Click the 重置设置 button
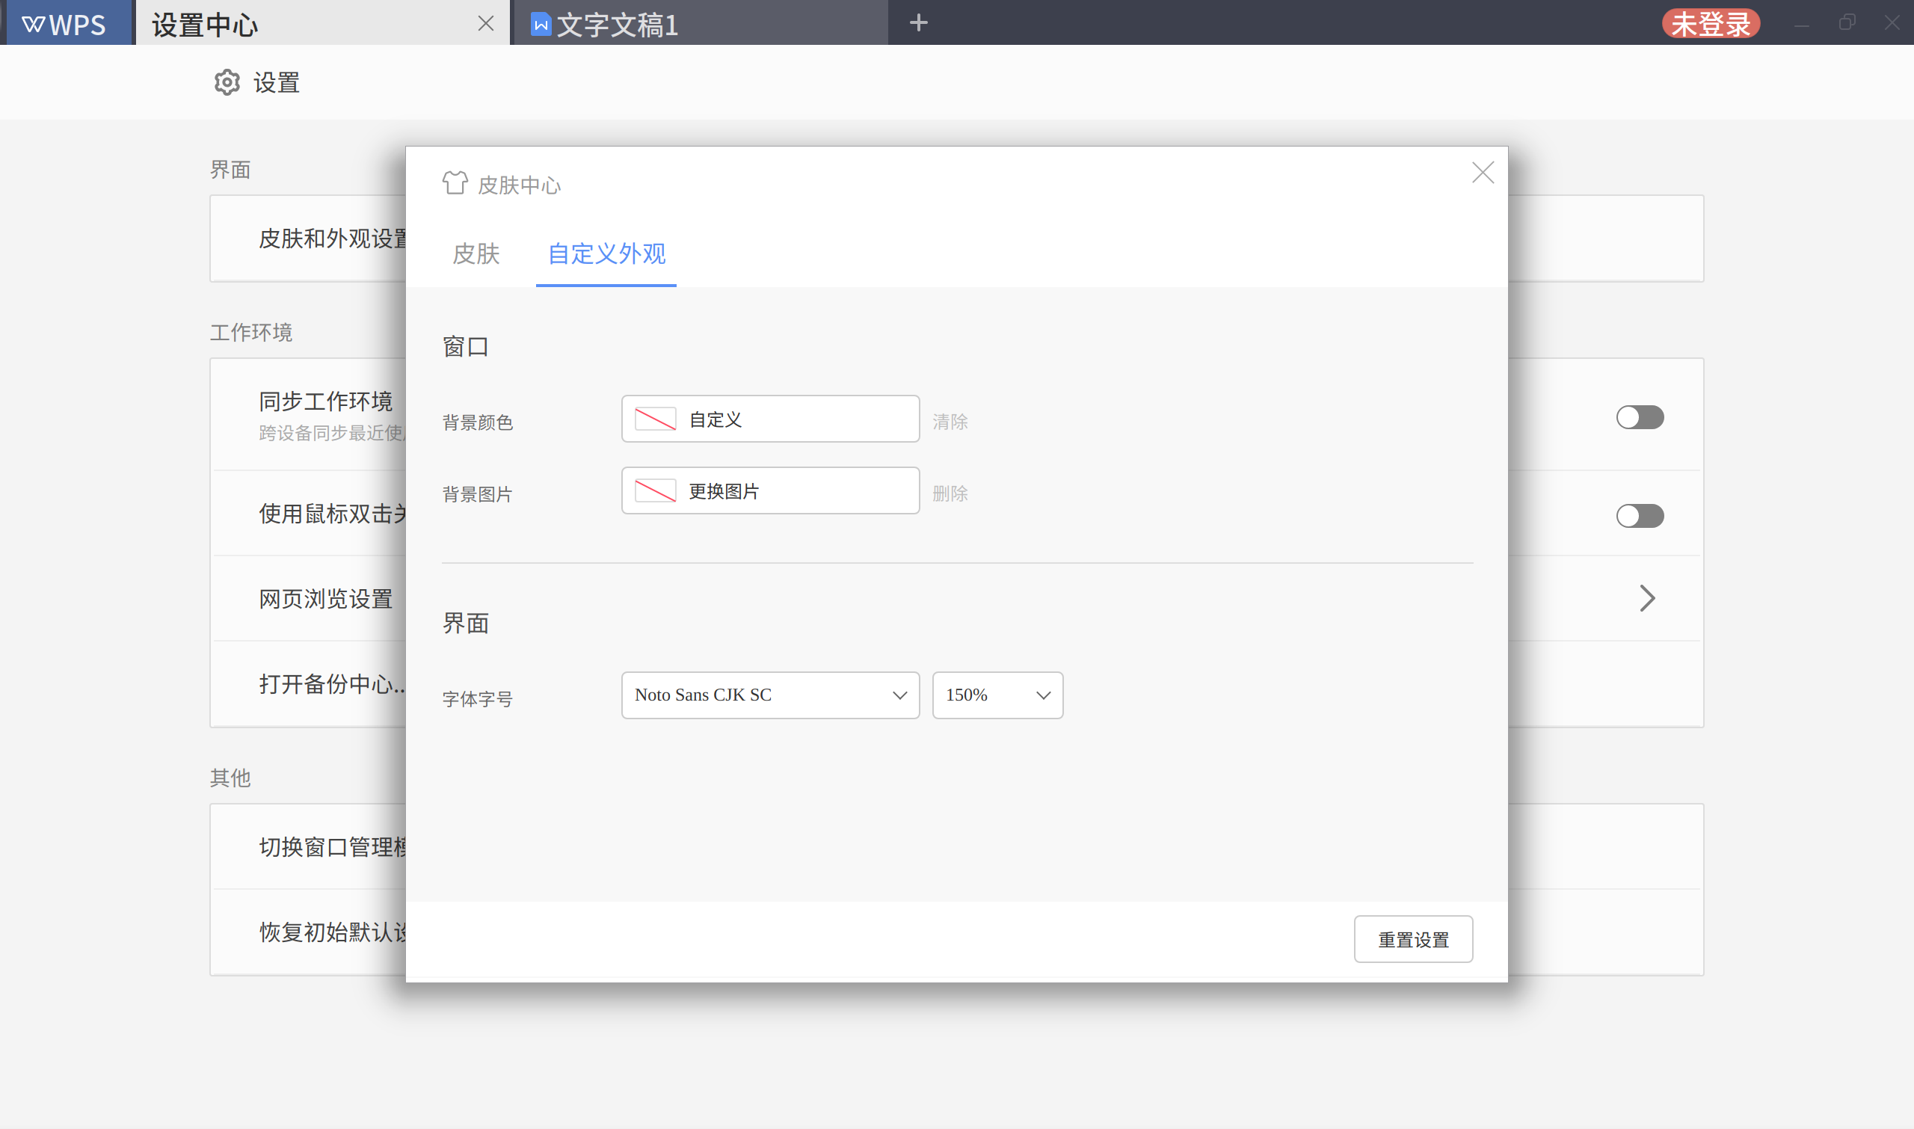1914x1129 pixels. coord(1412,940)
